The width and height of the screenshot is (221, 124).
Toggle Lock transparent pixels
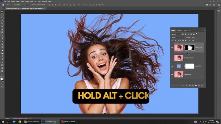pyautogui.click(x=175, y=41)
